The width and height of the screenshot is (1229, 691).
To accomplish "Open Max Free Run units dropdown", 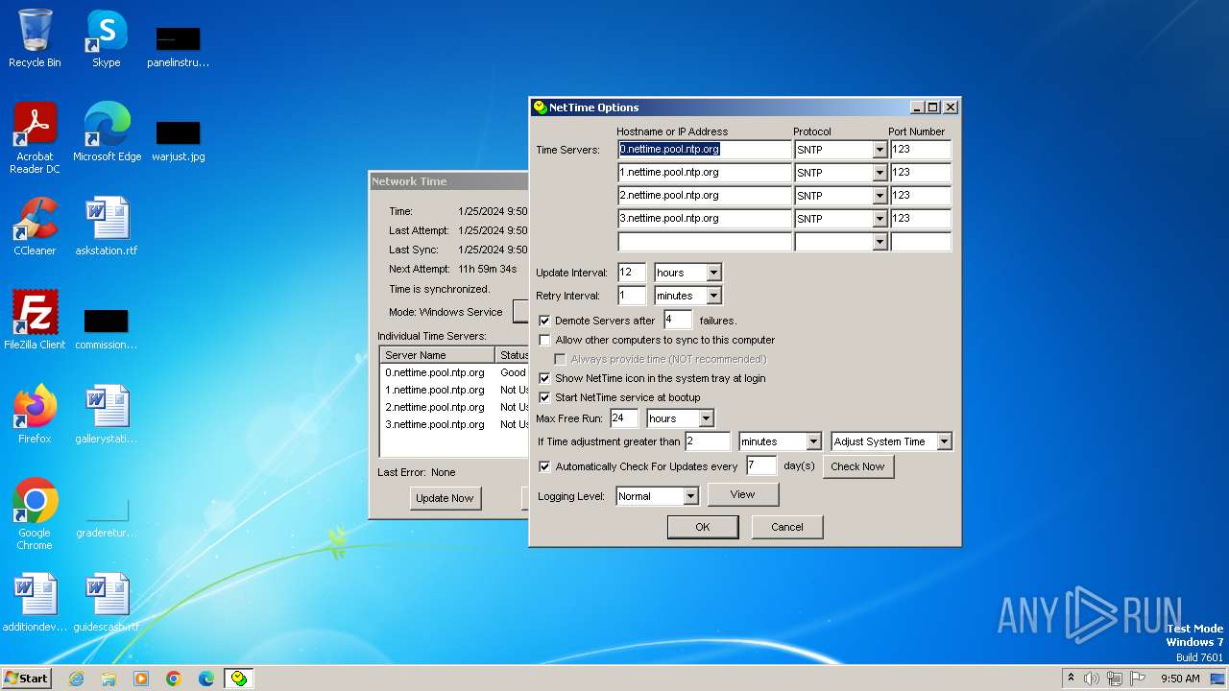I will [706, 418].
